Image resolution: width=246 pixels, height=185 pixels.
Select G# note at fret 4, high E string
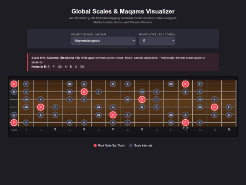tap(70, 84)
